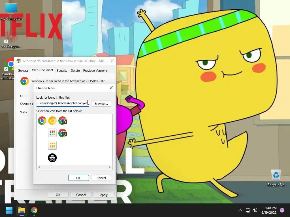Image resolution: width=290 pixels, height=217 pixels.
Task: Open the Previous Versions tab
Action: [95, 71]
